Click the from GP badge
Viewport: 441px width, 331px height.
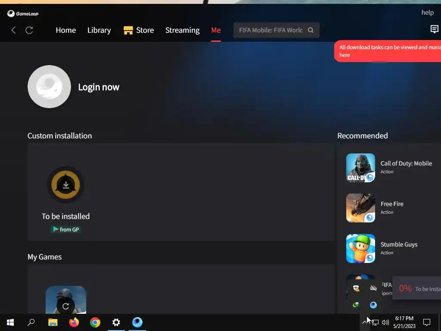click(66, 229)
